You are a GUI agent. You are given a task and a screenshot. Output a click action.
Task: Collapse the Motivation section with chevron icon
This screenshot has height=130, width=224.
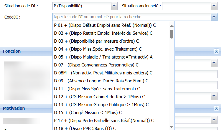click(x=216, y=109)
